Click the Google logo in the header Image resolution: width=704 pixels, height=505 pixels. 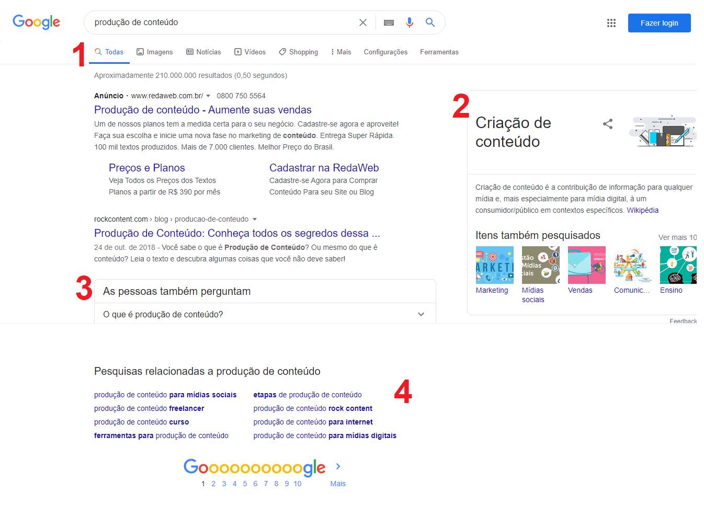click(x=37, y=22)
